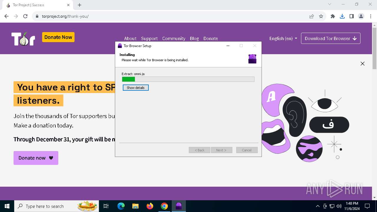Click Cancel in Tor Browser Setup
This screenshot has height=212, width=377.
[247, 150]
